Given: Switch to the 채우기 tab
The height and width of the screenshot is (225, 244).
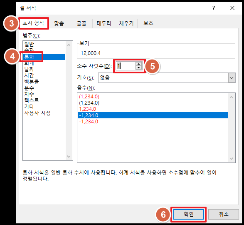Looking at the screenshot, I should [126, 24].
